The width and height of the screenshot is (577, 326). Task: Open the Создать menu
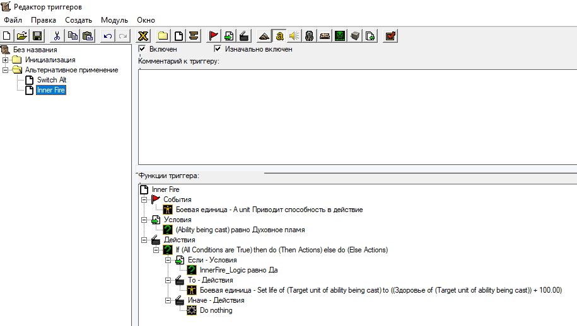point(78,20)
